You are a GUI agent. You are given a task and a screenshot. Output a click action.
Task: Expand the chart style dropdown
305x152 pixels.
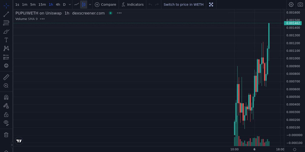pyautogui.click(x=90, y=5)
